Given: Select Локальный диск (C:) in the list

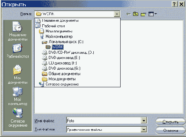Looking at the screenshot, I should (x=62, y=42).
